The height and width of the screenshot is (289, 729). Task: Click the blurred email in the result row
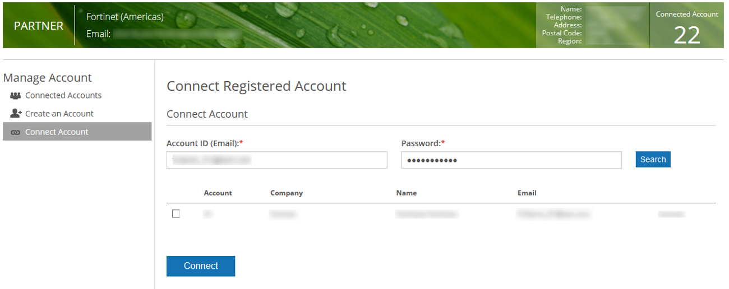(x=553, y=214)
